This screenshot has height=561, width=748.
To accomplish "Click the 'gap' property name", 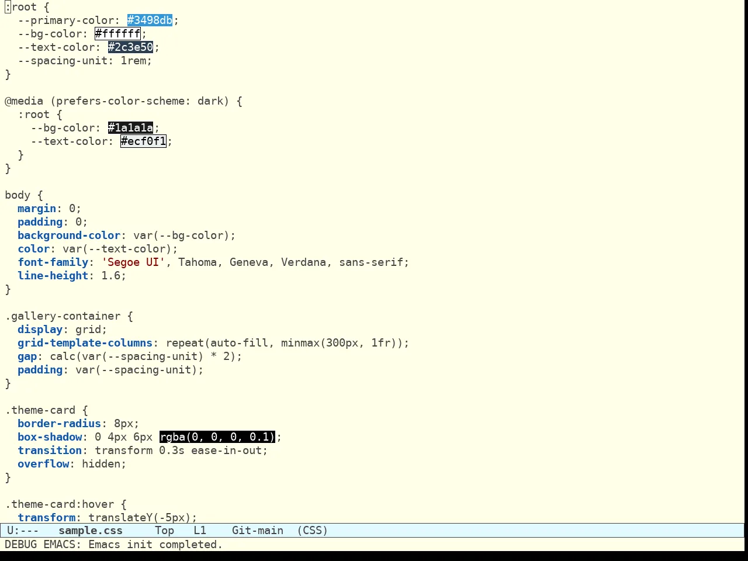I will (x=27, y=356).
